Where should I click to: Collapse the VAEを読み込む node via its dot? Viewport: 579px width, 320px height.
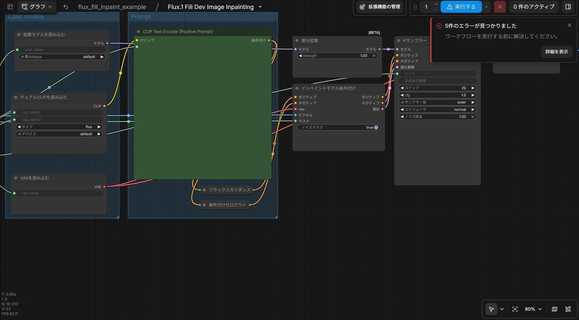[x=16, y=178]
